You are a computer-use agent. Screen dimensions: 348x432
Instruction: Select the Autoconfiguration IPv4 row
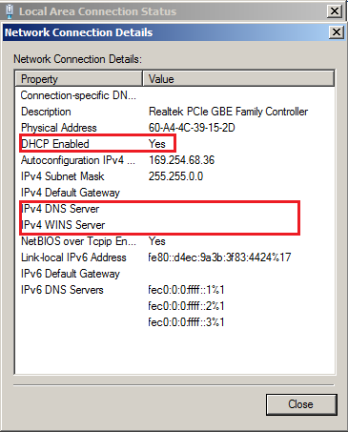(174, 160)
